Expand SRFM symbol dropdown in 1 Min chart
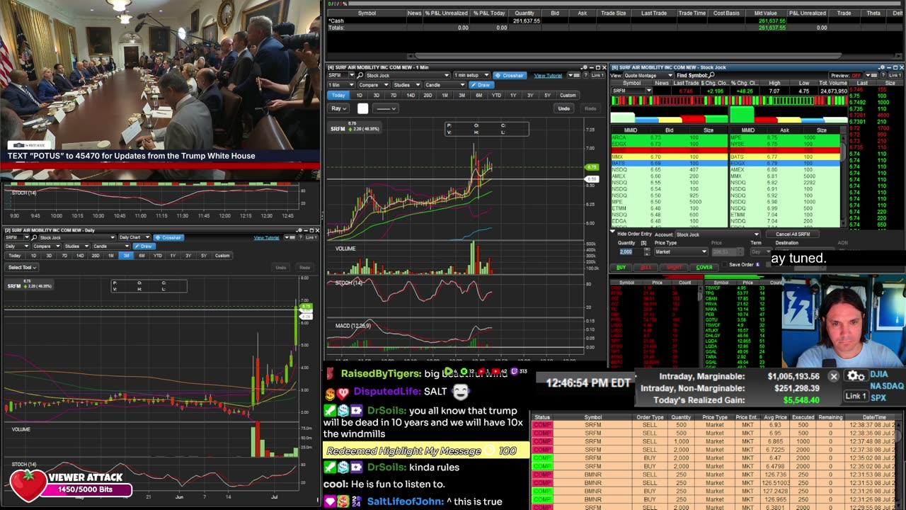The height and width of the screenshot is (510, 906). point(352,75)
